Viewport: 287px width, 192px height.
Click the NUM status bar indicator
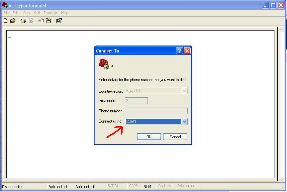coord(147,187)
